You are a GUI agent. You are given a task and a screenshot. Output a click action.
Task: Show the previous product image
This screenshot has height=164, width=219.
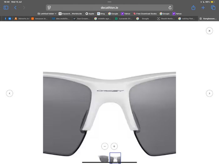(x=9, y=93)
